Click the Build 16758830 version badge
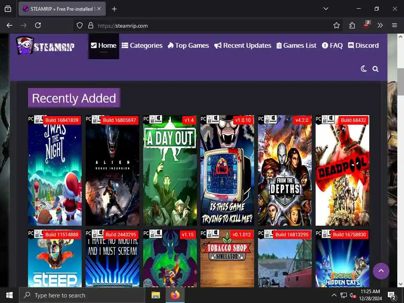Viewport: 404px width, 303px height. pos(350,234)
